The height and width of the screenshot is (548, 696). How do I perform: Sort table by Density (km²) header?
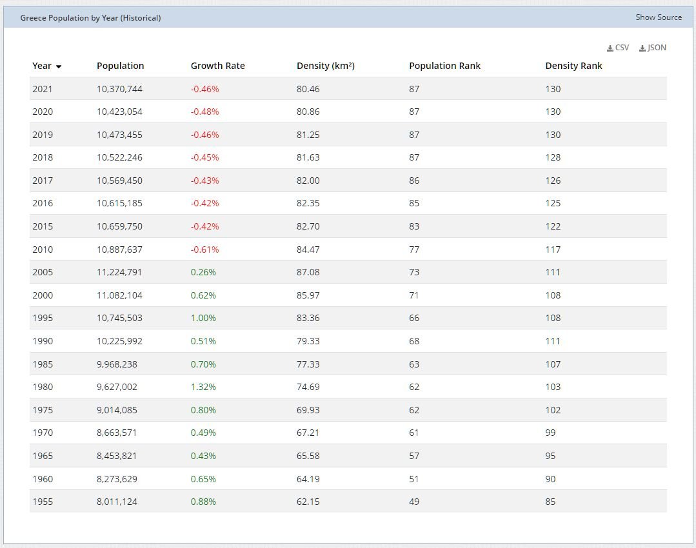pos(325,66)
